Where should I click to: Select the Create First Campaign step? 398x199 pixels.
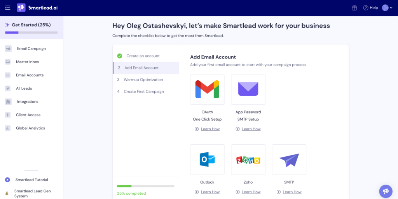[146, 92]
